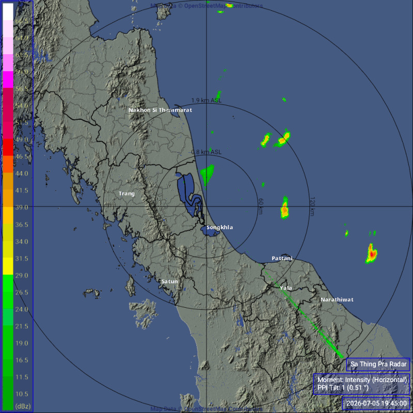The image size is (413, 413).
Task: Click the Narathiwat province label
Action: (x=337, y=299)
